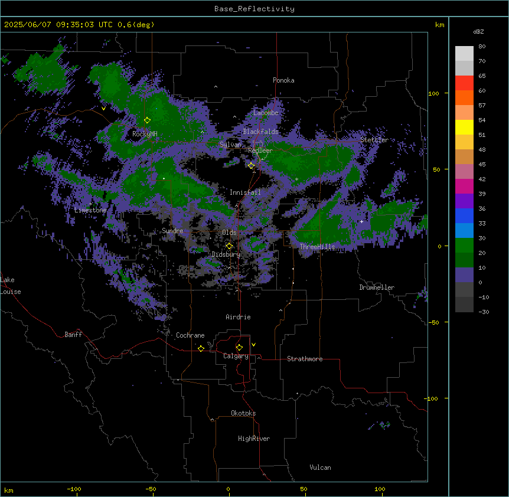
Task: Select the Limestone label
Action: [90, 210]
